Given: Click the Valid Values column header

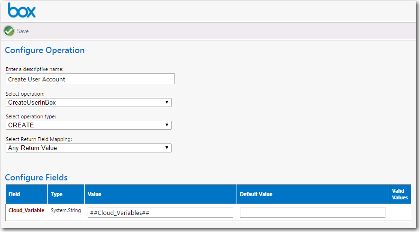Looking at the screenshot, I should click(x=400, y=194).
